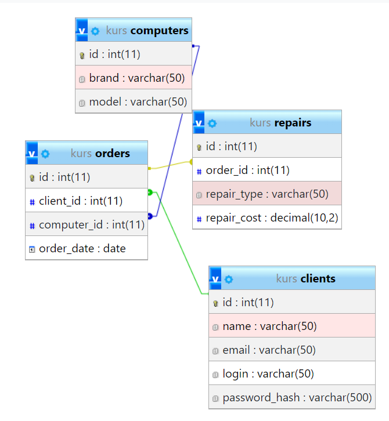Click the yellow relation endpoint at repairs
This screenshot has width=389, height=421.
click(191, 162)
